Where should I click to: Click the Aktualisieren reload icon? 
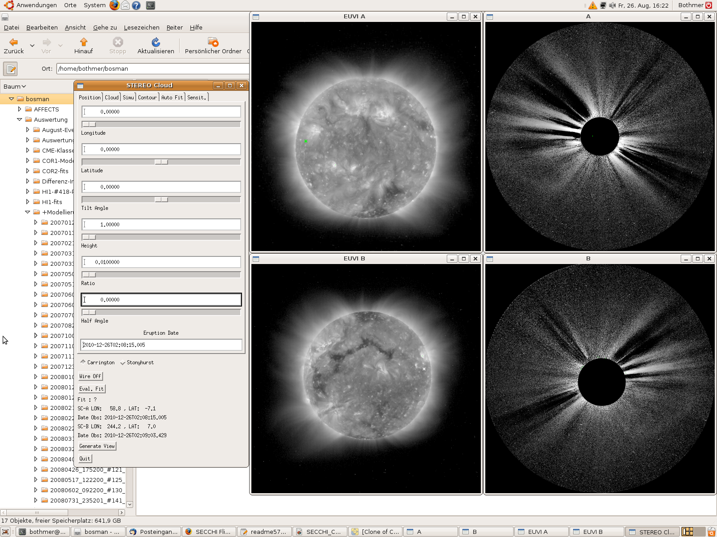pos(155,42)
